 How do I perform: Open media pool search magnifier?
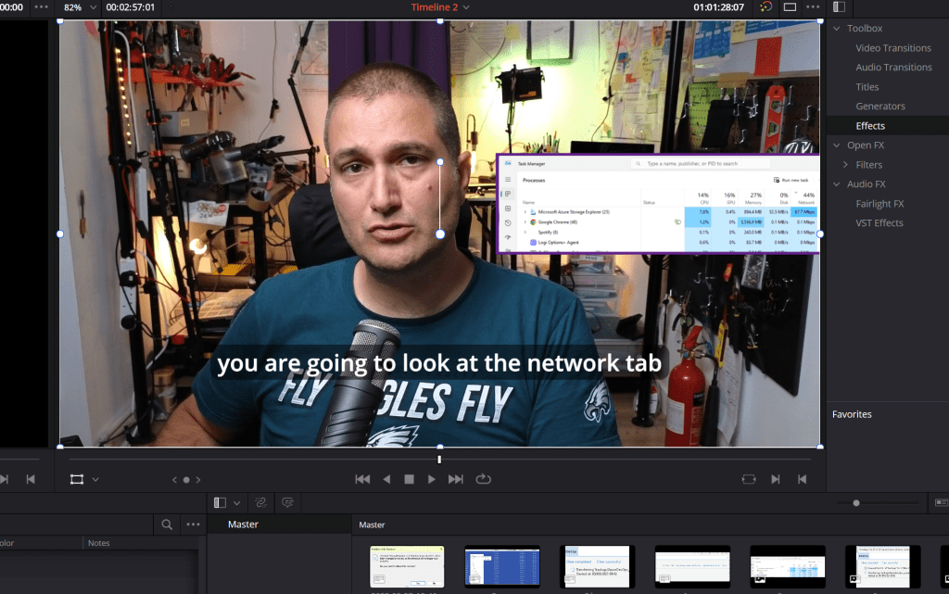point(167,524)
